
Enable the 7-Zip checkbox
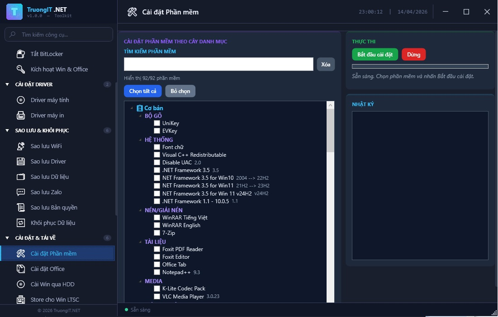[x=157, y=233]
